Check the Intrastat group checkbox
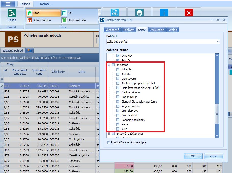Image resolution: width=232 pixels, height=173 pixels. pyautogui.click(x=113, y=65)
